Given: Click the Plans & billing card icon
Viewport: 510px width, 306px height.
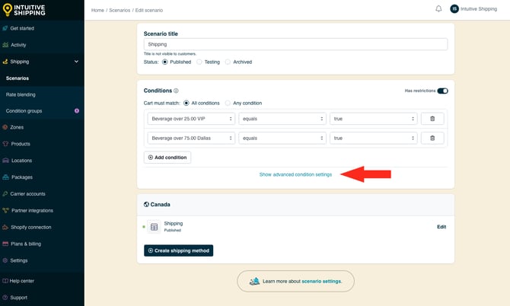Looking at the screenshot, I should point(5,244).
